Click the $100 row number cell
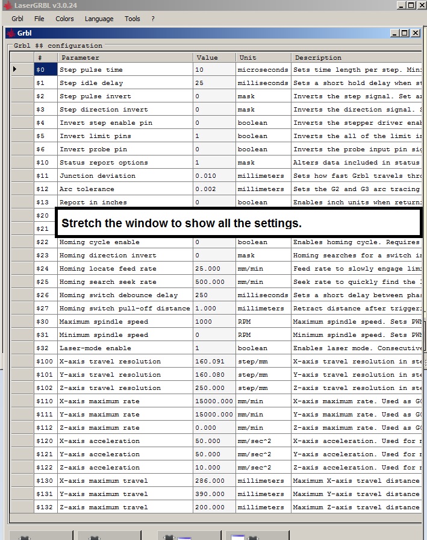 pos(46,362)
